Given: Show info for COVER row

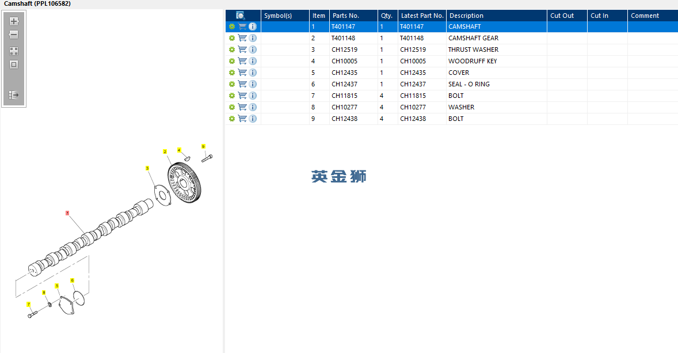Looking at the screenshot, I should 253,73.
